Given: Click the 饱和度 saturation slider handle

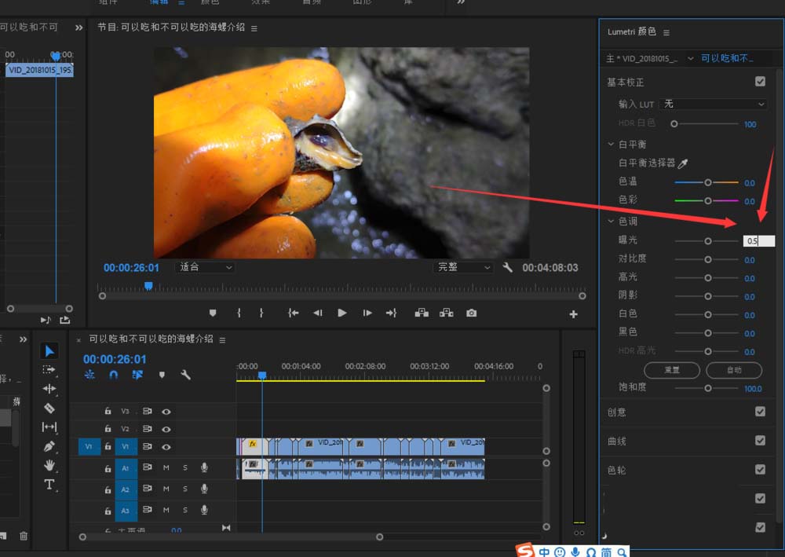Looking at the screenshot, I should (x=708, y=388).
